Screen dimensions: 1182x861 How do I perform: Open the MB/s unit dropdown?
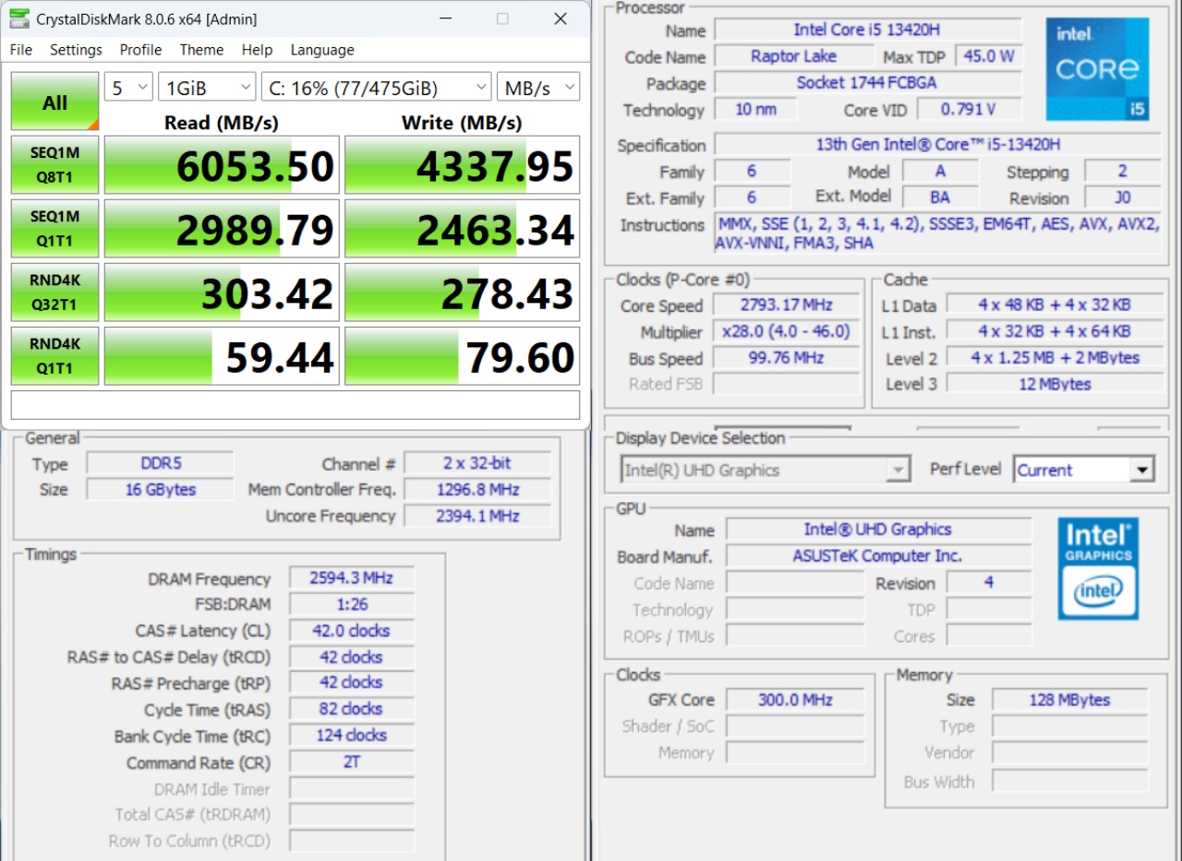tap(538, 88)
